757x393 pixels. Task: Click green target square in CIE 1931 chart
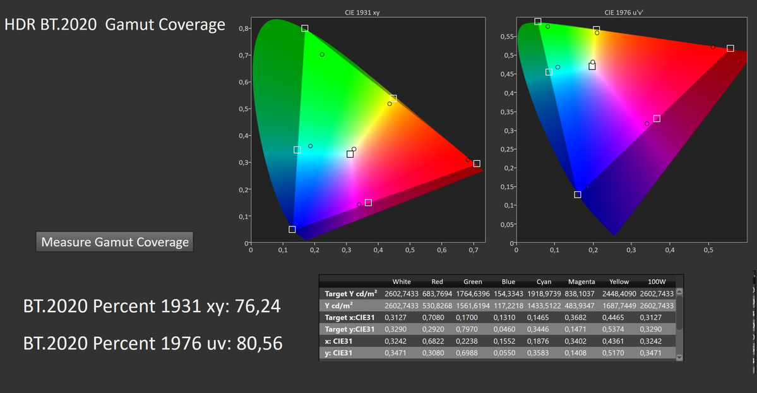pos(305,28)
